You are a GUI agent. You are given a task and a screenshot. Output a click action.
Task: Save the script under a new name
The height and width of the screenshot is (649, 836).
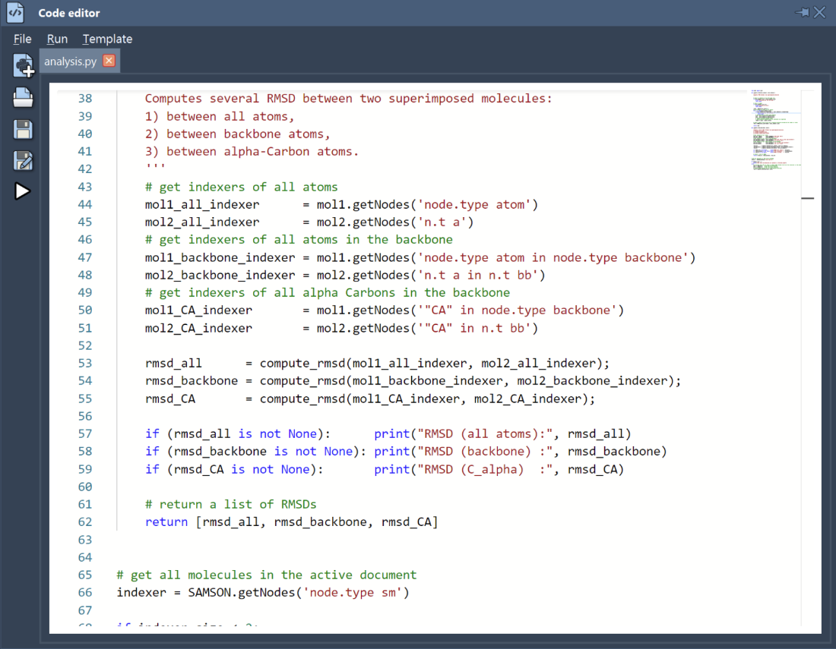click(23, 161)
